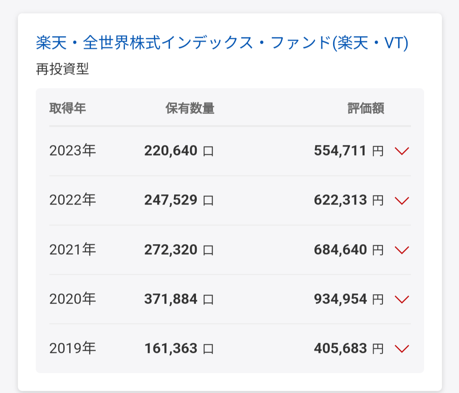Select the 2022年 acquisition year label
Screen dimensions: 459x393
point(73,200)
